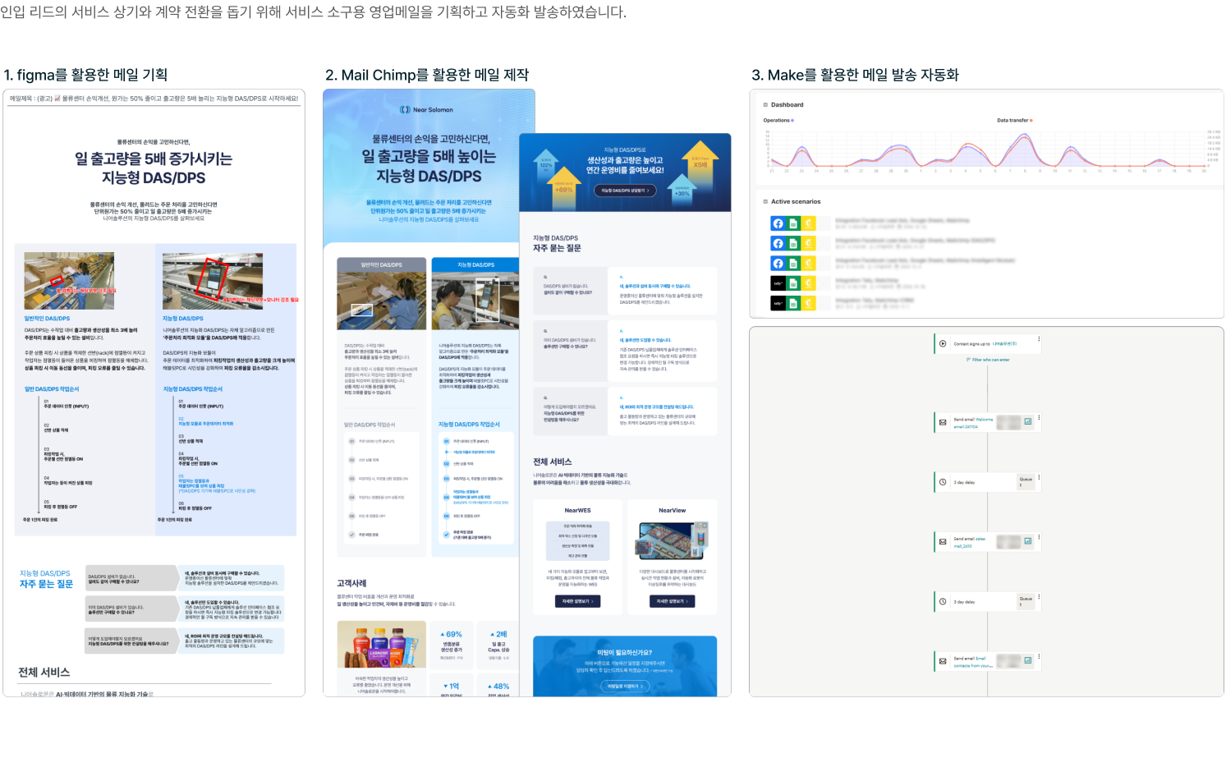Viewport: 1226px width, 758px height.
Task: Click the Facebook icon in the scenario row ending 'DAS/DPS'
Action: click(x=778, y=243)
